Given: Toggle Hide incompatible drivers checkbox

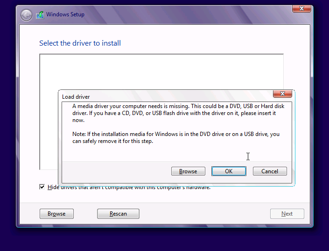Looking at the screenshot, I should click(x=42, y=187).
